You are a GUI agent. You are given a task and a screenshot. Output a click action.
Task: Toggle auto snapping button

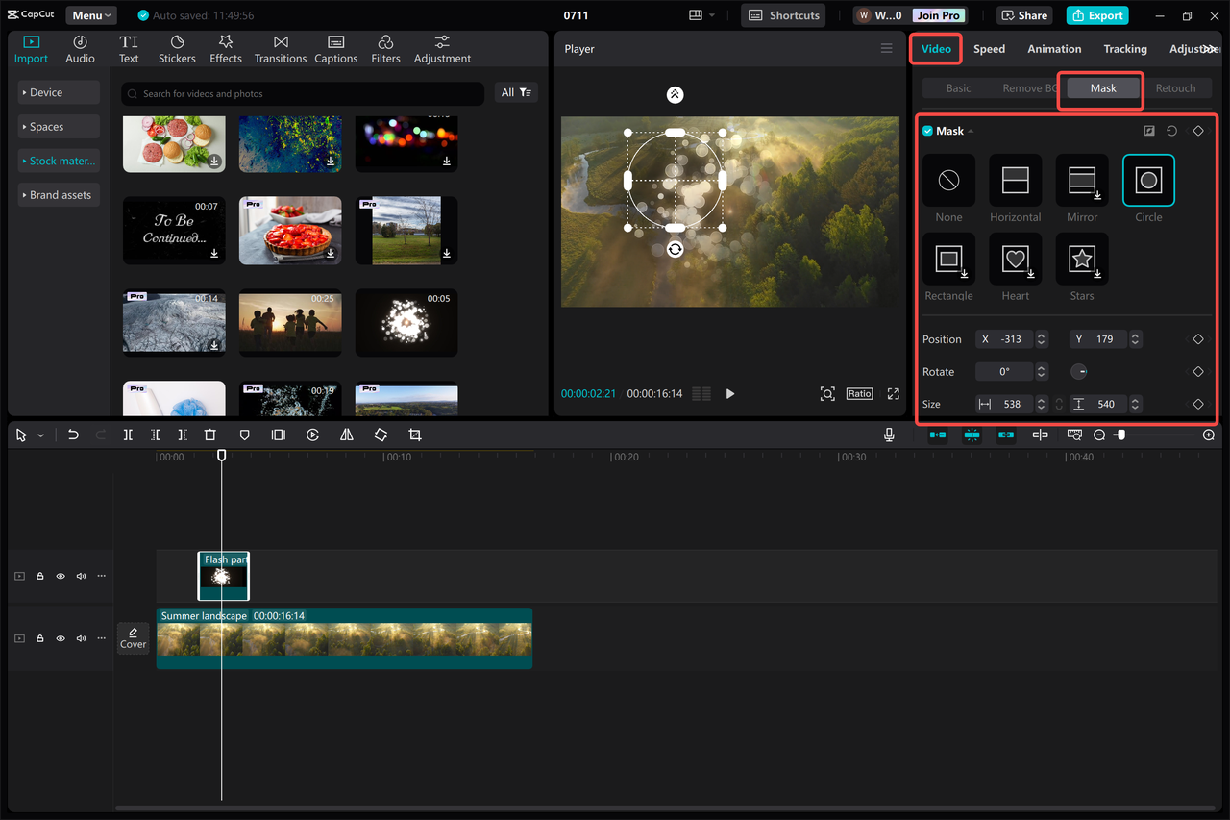click(972, 435)
